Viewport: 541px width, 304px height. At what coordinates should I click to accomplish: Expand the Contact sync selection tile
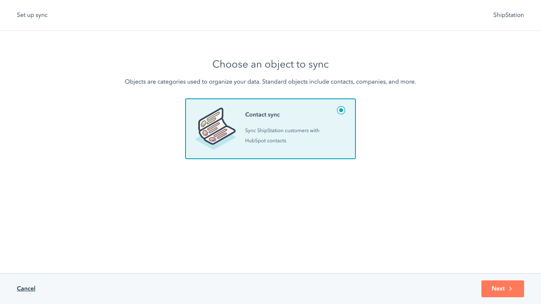tap(270, 129)
